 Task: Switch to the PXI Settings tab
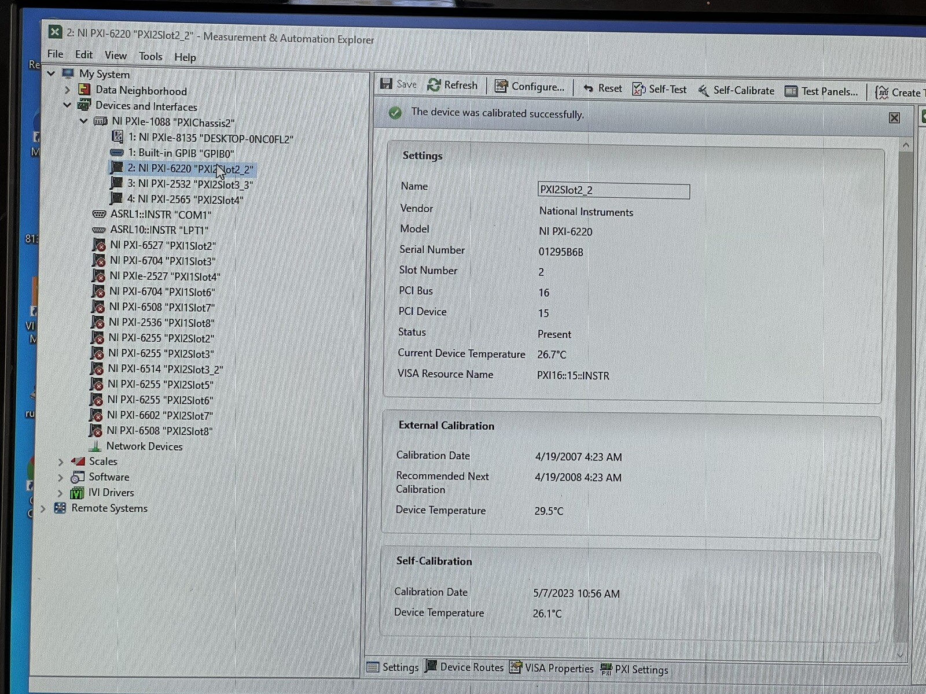(x=634, y=669)
